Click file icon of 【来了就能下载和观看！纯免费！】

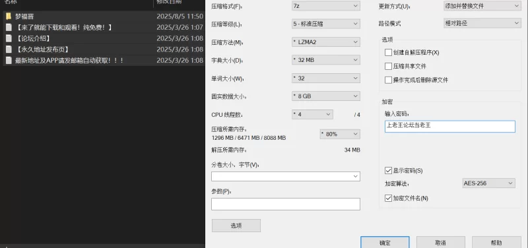(x=9, y=28)
